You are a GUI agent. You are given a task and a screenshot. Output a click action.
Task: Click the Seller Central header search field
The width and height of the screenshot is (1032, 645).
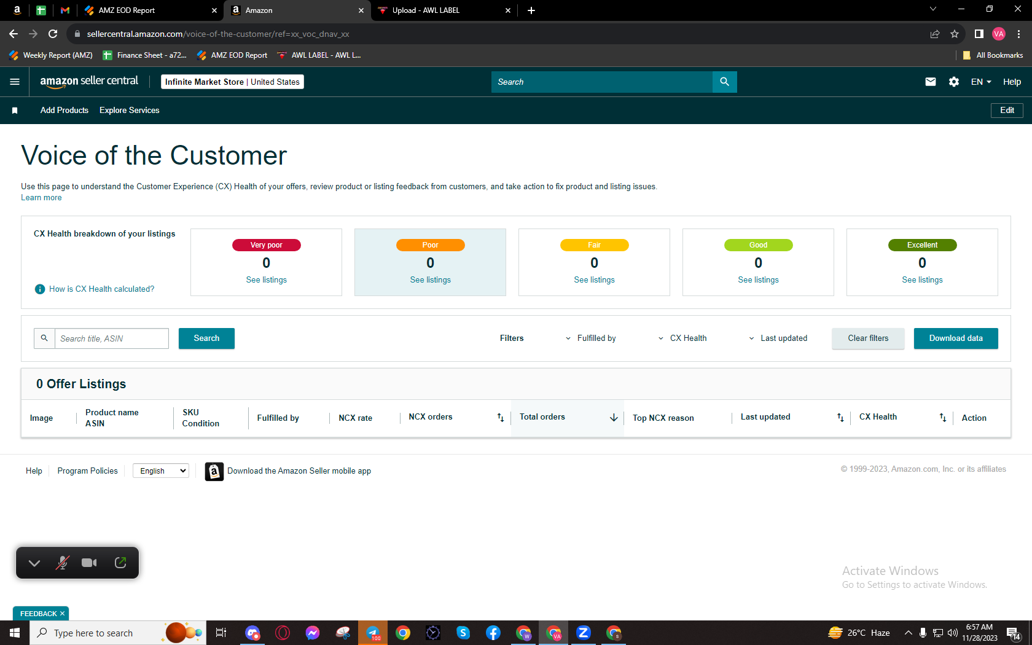[602, 82]
